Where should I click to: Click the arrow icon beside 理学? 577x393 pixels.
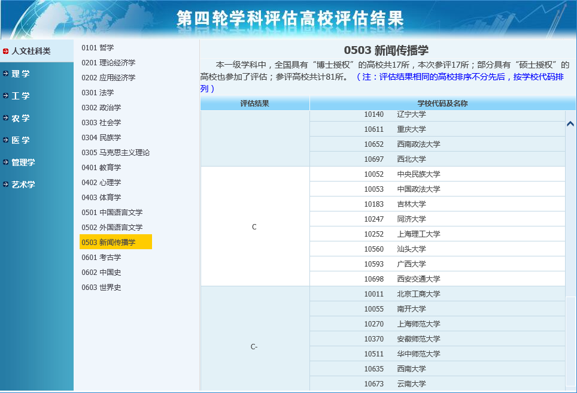5,73
